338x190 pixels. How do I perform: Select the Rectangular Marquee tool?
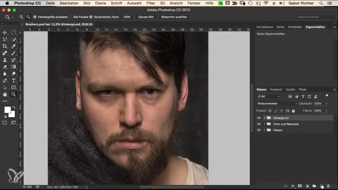tap(13, 32)
